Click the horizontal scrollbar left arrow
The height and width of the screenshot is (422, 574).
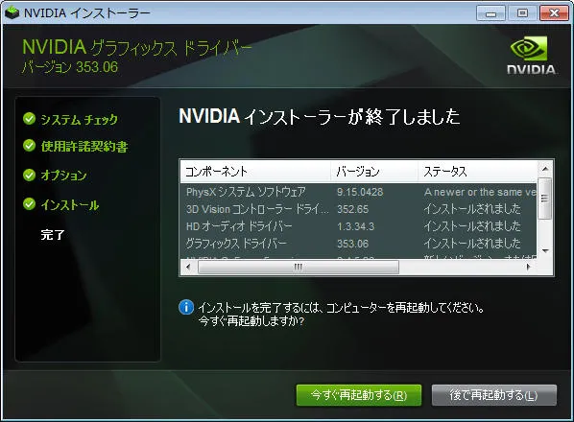tap(188, 267)
